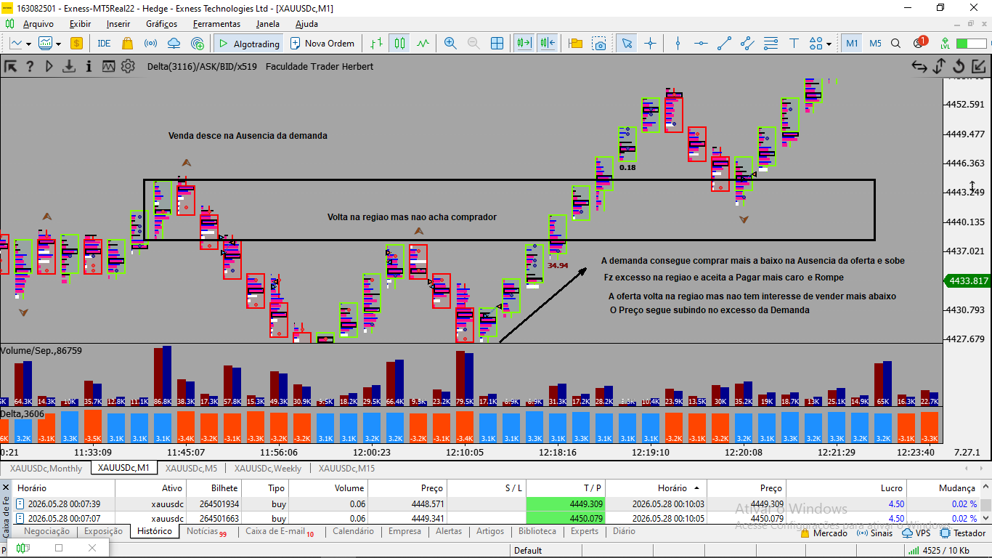Expand the indicators list dropdown
The image size is (992, 558).
[x=59, y=44]
